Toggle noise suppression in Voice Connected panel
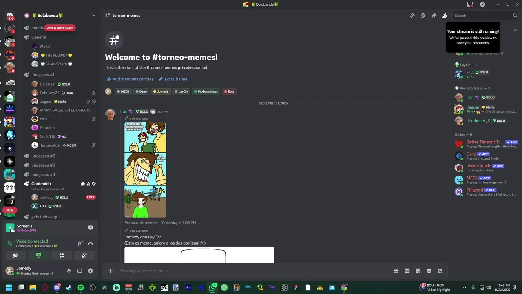The width and height of the screenshot is (522, 294). pos(81,243)
